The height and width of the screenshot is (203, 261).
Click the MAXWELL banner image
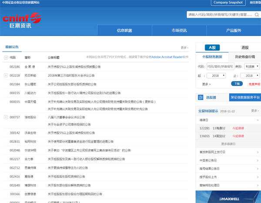pyautogui.click(x=228, y=197)
